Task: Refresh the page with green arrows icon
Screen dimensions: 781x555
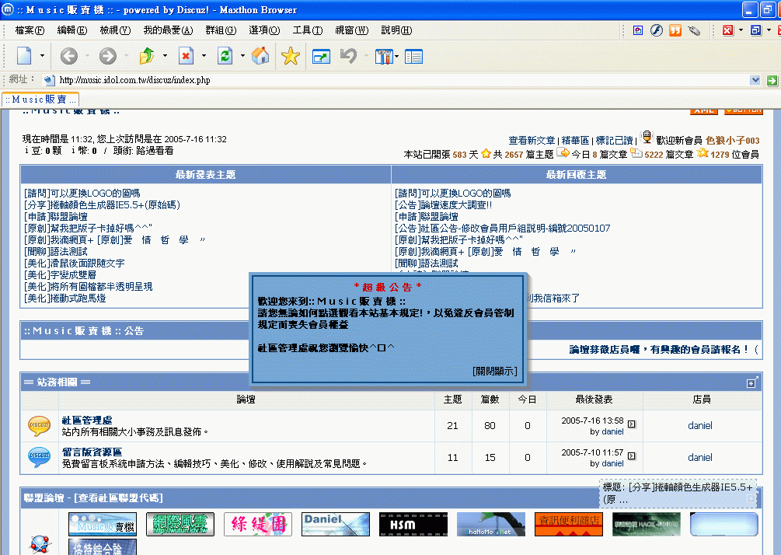Action: coord(225,56)
